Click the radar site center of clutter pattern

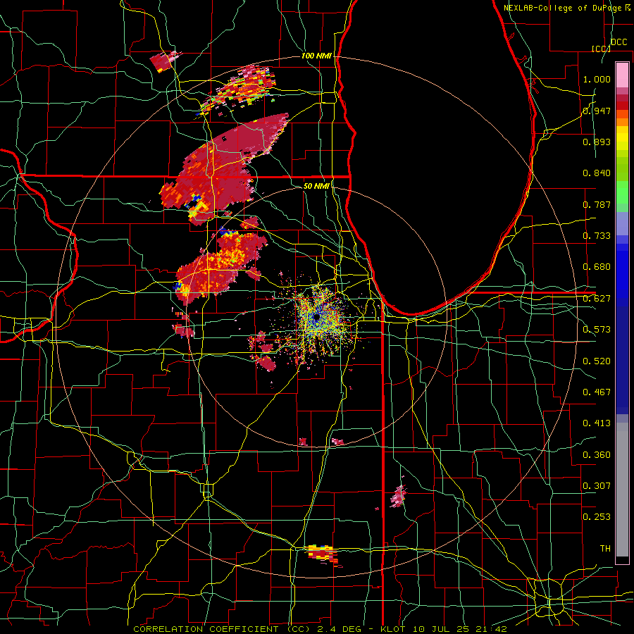316,316
